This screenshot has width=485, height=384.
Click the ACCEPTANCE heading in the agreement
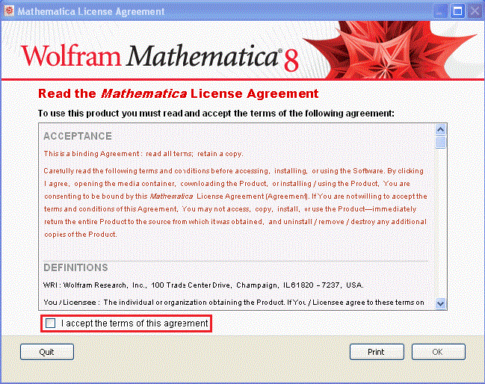(x=78, y=137)
